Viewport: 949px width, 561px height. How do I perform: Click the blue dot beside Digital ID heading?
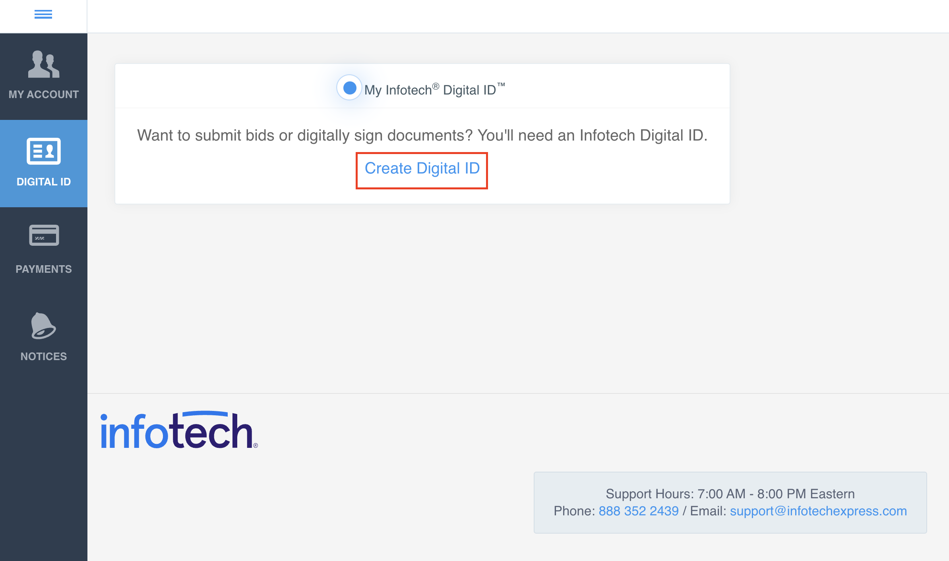click(x=349, y=88)
